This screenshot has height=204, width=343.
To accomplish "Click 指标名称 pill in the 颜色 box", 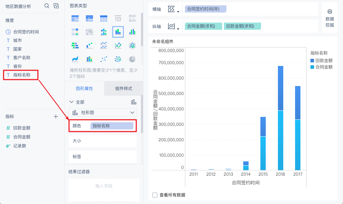I will (x=112, y=126).
